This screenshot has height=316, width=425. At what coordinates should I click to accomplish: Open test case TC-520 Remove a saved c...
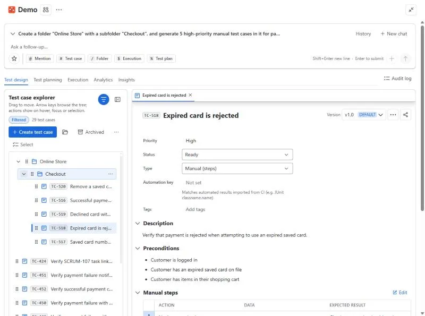point(73,186)
